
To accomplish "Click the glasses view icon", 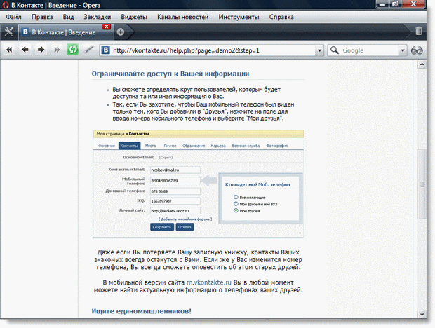I will 417,50.
